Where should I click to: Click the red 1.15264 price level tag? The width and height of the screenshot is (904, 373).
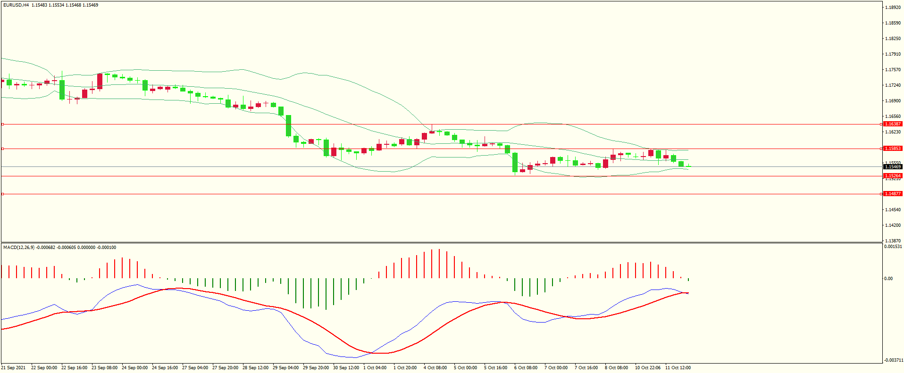click(892, 176)
